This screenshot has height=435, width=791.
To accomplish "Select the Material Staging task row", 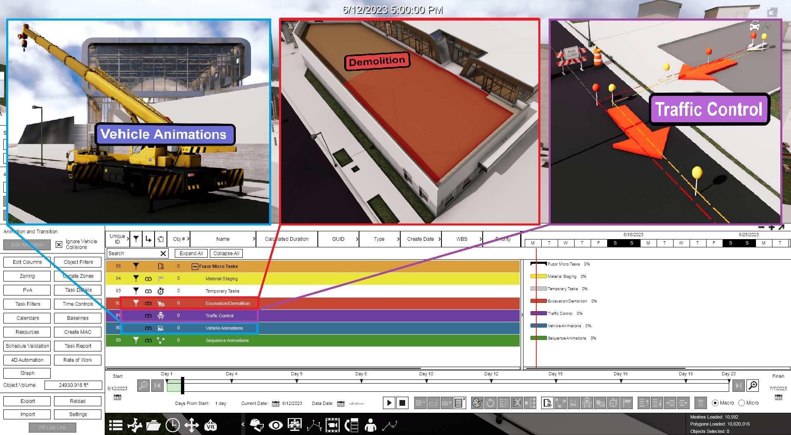I will 313,279.
